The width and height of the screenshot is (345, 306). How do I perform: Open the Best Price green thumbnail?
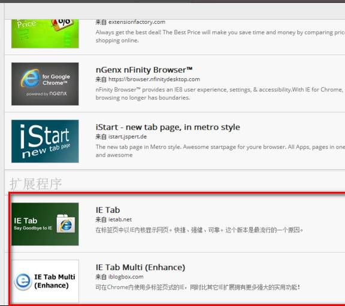click(x=45, y=33)
